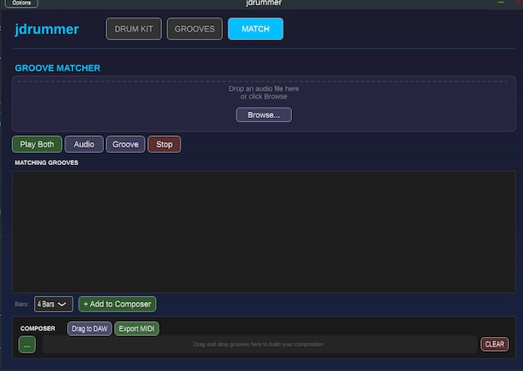Close the jdrummer window
Screen dimensions: 523x371
click(519, 3)
